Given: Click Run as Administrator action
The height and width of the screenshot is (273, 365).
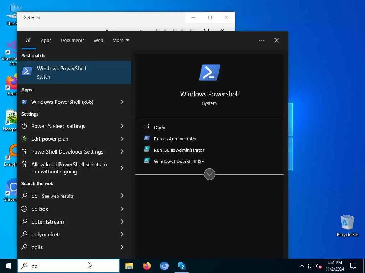Looking at the screenshot, I should coord(175,139).
